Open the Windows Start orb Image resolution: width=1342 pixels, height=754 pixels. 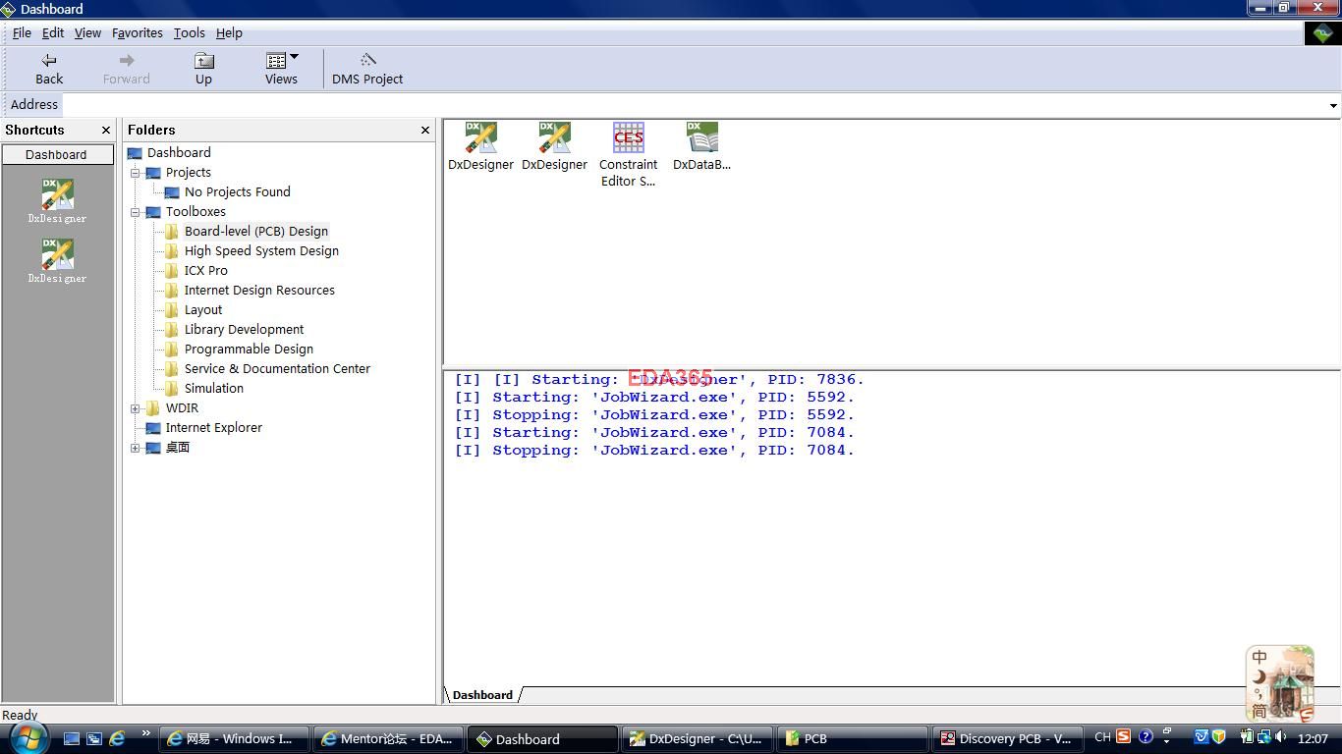pos(28,737)
